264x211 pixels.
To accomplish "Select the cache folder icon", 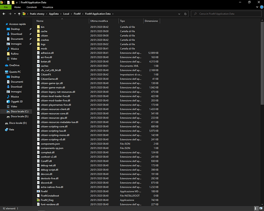I will pyautogui.click(x=38, y=31).
